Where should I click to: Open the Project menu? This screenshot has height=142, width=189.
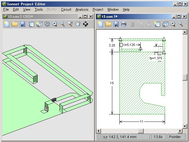tap(98, 9)
